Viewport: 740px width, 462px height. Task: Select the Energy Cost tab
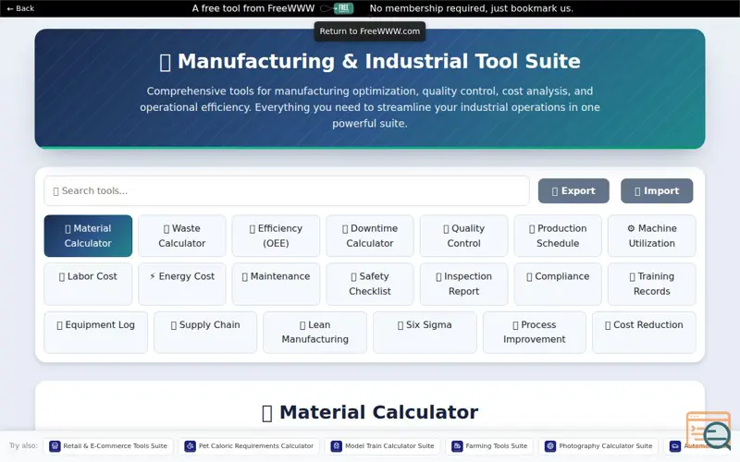[x=181, y=284]
